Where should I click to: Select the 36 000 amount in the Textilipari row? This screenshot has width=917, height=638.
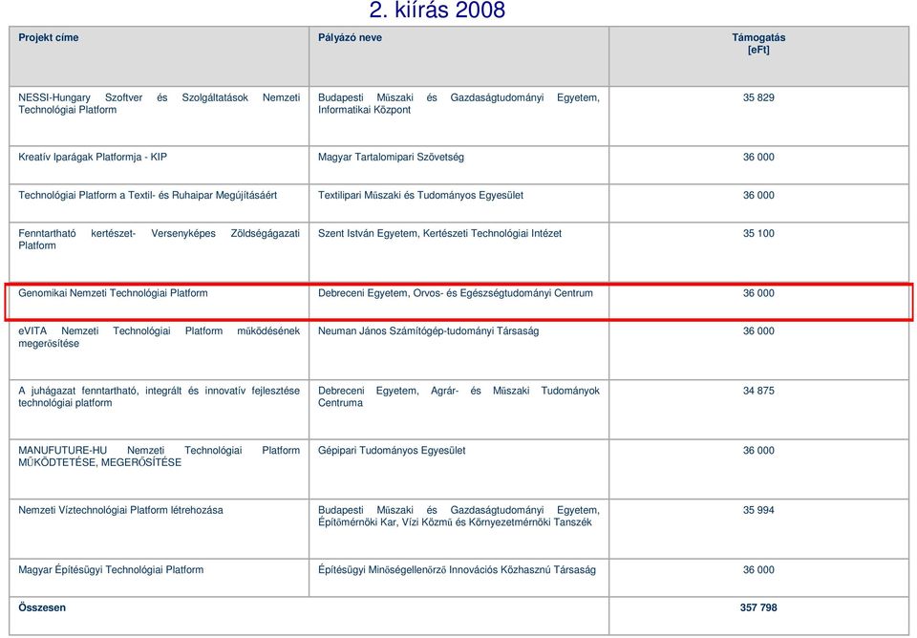(758, 196)
